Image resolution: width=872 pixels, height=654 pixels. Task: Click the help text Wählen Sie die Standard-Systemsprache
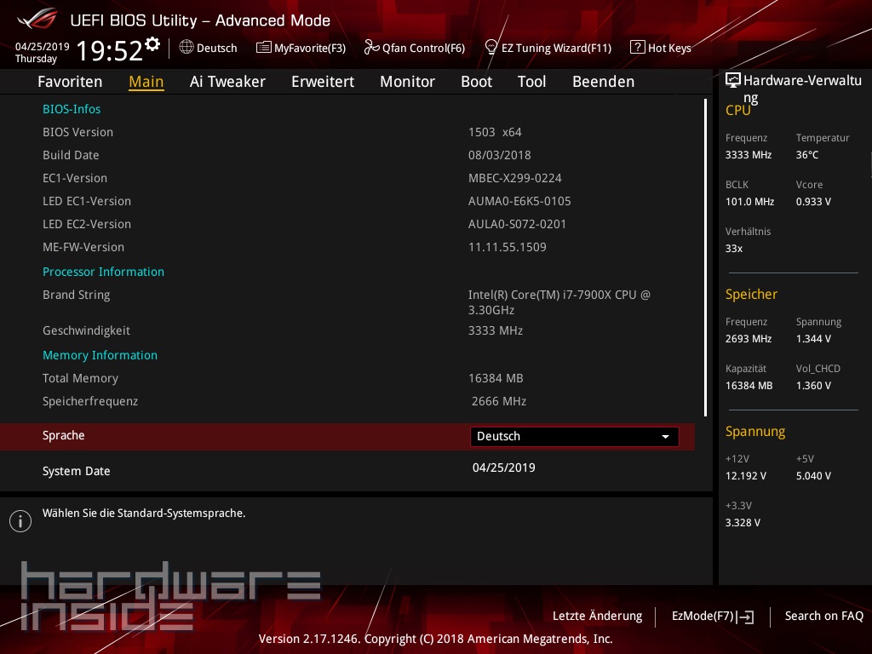coord(144,513)
